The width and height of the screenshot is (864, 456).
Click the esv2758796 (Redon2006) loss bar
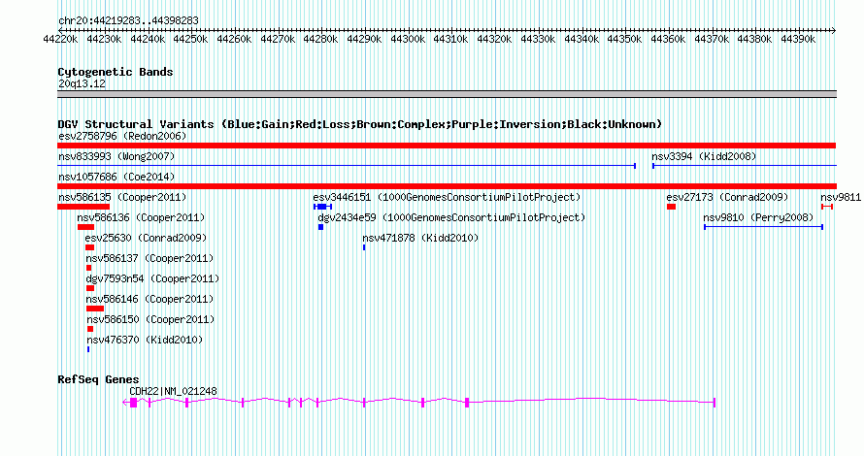pos(447,146)
